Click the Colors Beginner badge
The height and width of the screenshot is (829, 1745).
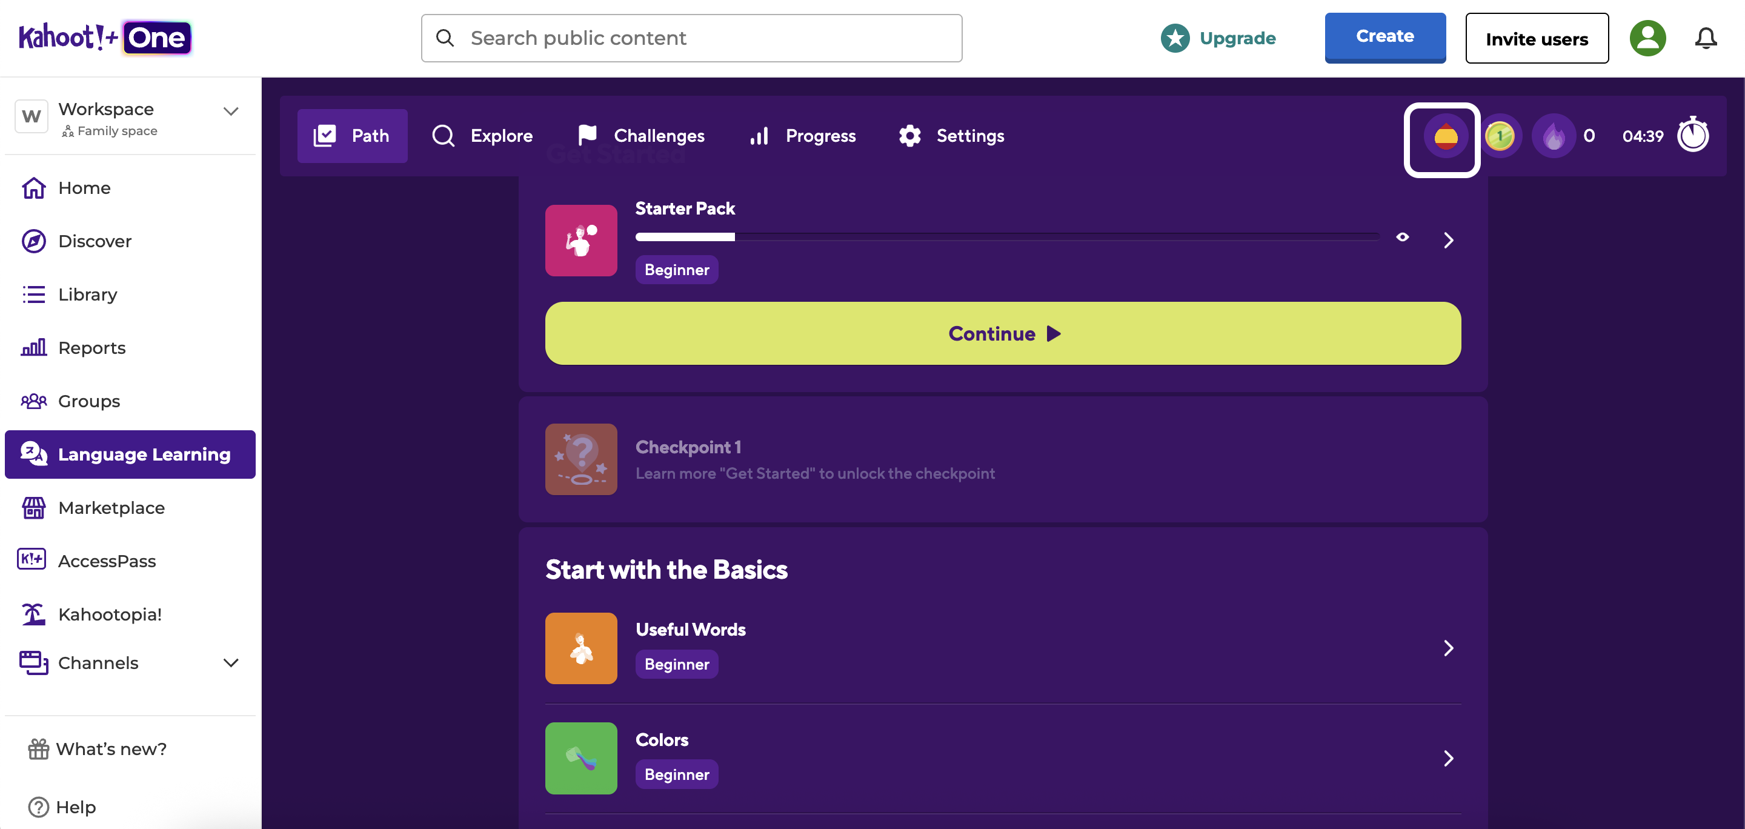[677, 774]
